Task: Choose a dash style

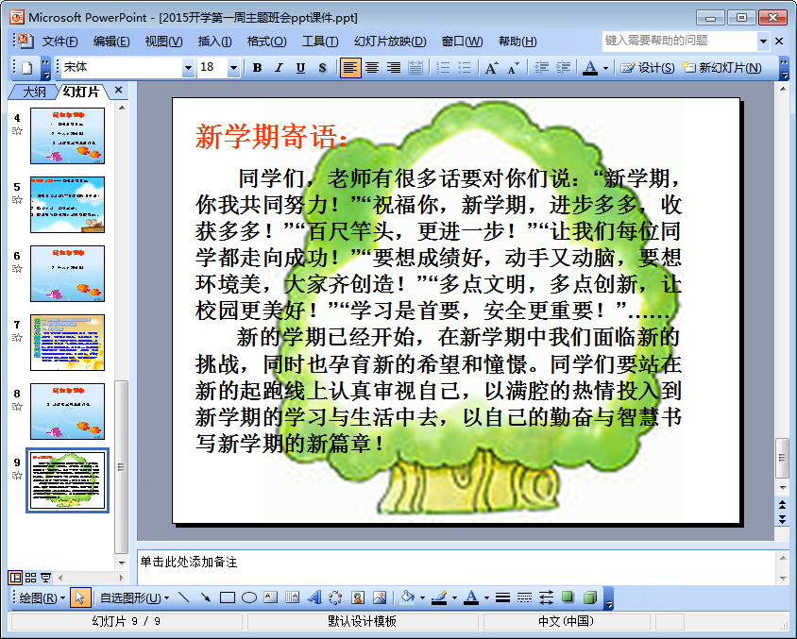Action: 524,597
